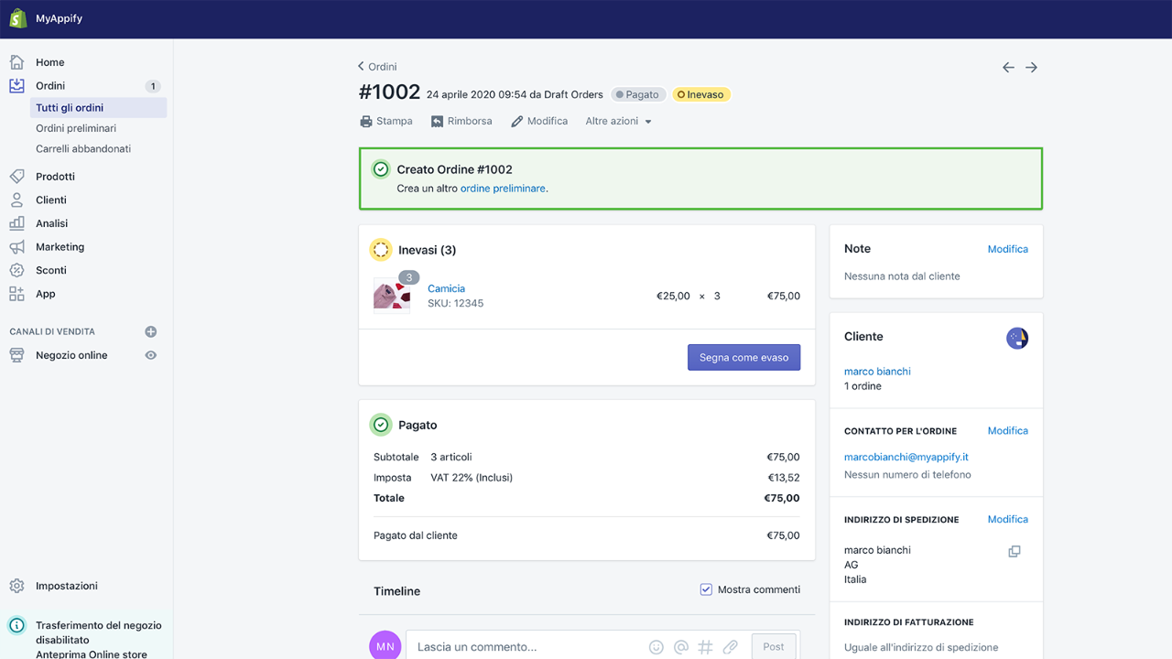Select Ordini preliminari submenu item
The height and width of the screenshot is (659, 1172).
[x=76, y=128]
